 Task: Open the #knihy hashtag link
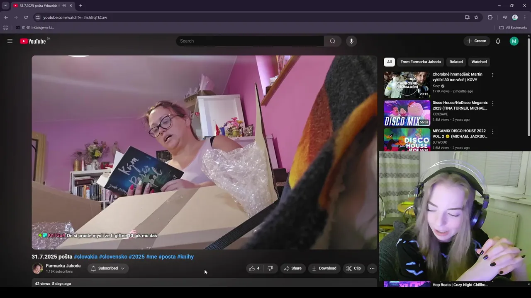185,257
